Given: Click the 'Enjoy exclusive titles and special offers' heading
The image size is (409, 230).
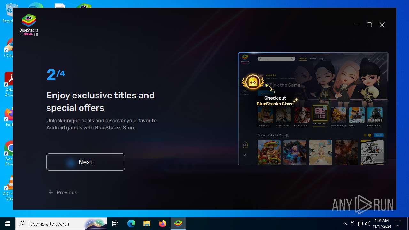Looking at the screenshot, I should coord(100,102).
